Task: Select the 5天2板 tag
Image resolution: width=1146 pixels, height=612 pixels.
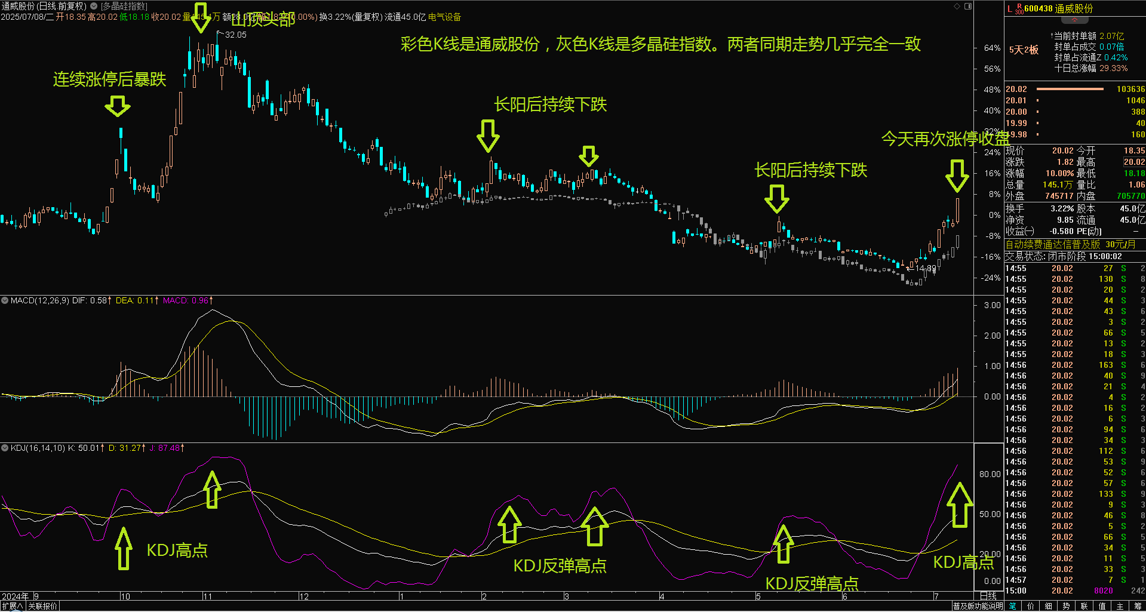Action: (1024, 50)
